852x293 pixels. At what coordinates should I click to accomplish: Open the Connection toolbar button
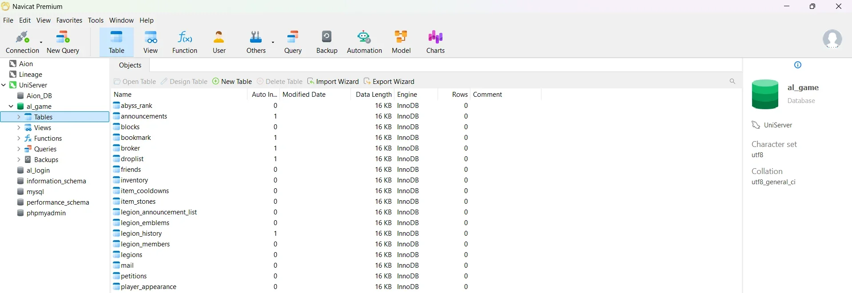click(x=22, y=42)
